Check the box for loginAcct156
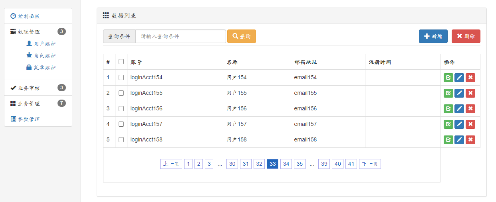 (121, 108)
